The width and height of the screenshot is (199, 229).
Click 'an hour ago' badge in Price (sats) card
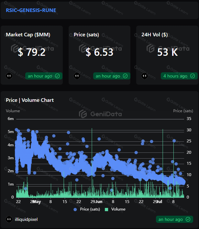pos(112,76)
